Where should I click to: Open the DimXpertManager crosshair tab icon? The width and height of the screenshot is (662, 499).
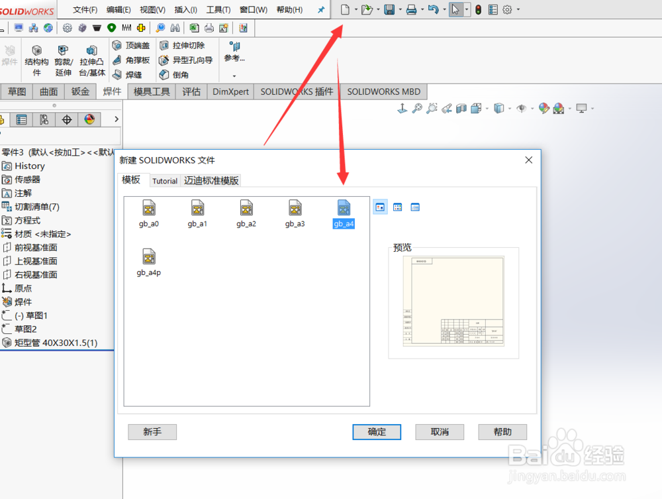[67, 119]
